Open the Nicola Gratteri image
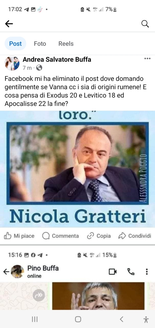This screenshot has height=328, width=155. click(x=78, y=169)
